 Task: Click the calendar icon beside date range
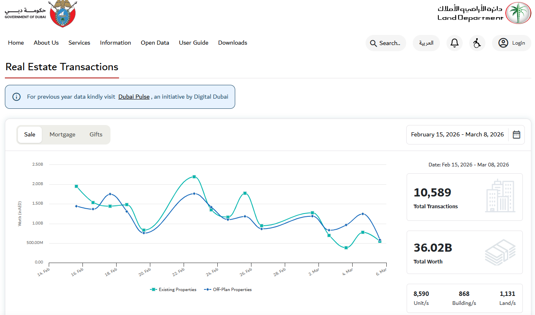(x=516, y=135)
